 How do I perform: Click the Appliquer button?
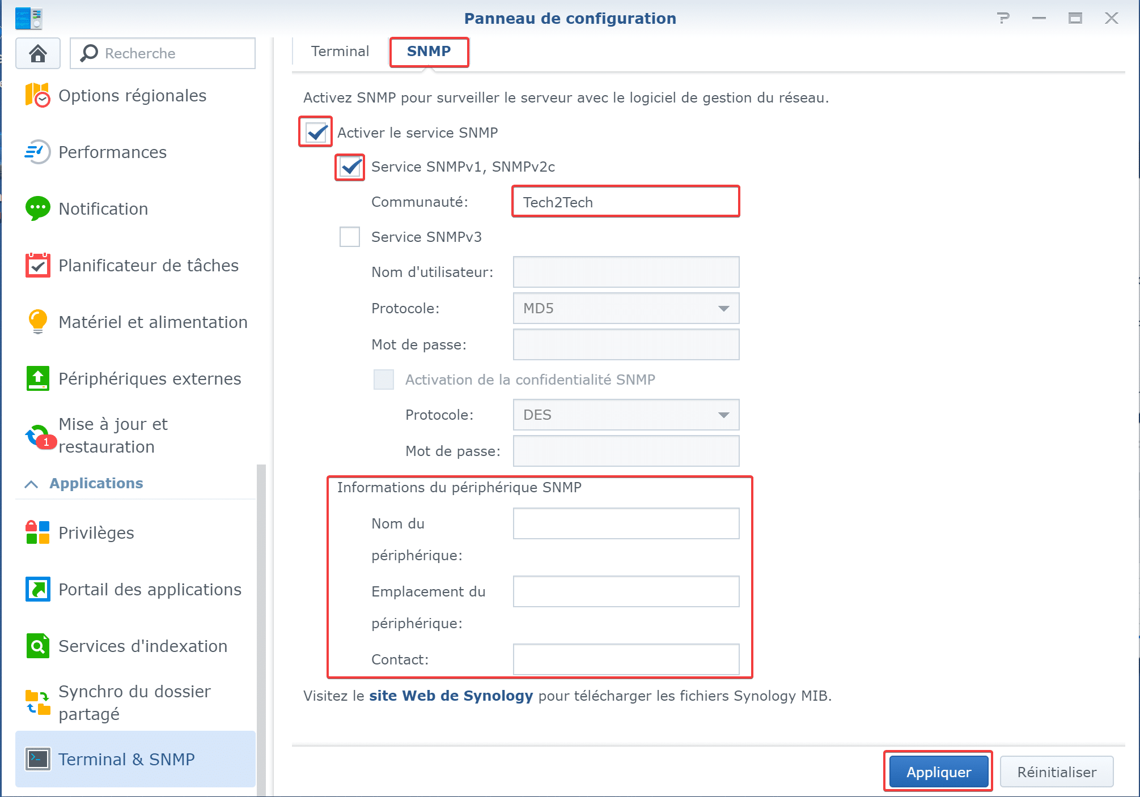[938, 772]
